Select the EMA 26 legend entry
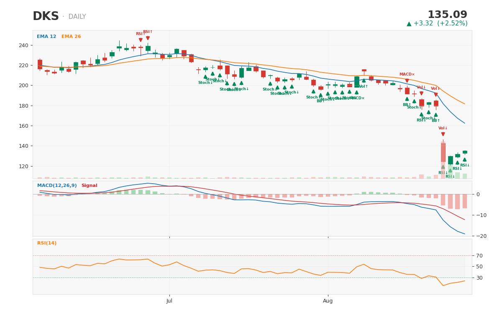 coord(71,37)
